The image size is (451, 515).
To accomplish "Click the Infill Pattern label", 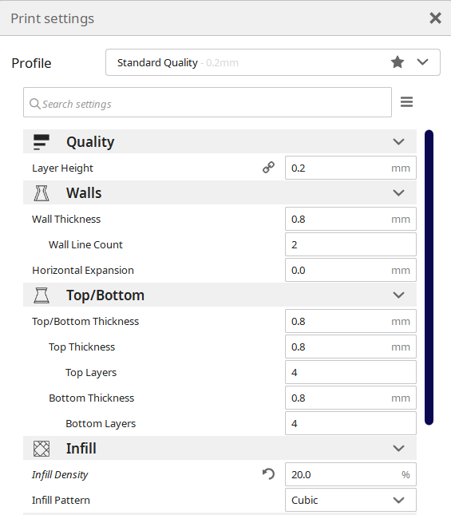I will coord(61,500).
